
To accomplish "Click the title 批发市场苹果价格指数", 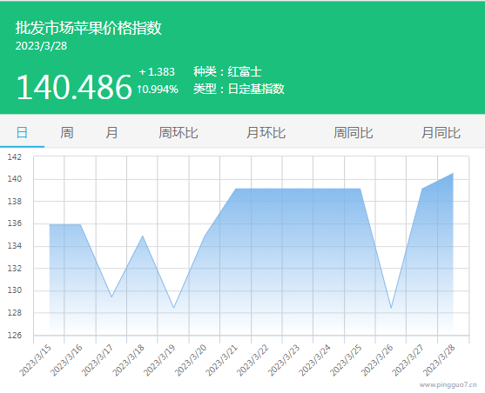I will point(89,28).
